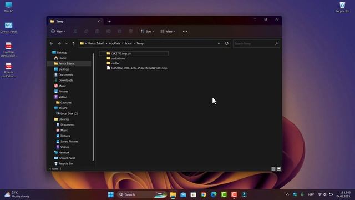Select the .tmp file in the list

(x=137, y=68)
